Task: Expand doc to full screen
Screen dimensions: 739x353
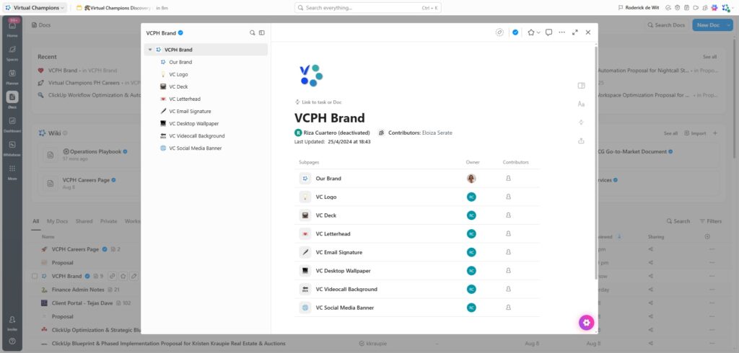Action: 575,32
